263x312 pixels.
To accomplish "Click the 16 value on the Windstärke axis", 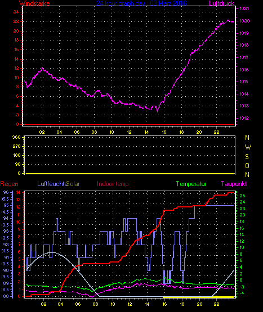I will (16, 49).
